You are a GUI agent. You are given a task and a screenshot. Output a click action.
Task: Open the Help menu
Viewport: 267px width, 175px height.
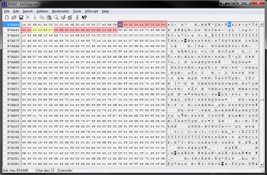click(x=105, y=11)
